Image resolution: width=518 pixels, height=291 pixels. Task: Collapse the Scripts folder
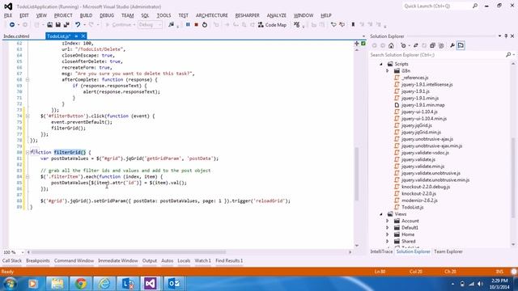pyautogui.click(x=381, y=64)
